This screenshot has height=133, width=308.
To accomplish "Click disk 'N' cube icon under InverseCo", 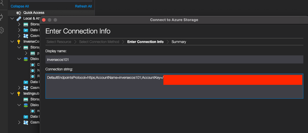I will [x=33, y=70].
